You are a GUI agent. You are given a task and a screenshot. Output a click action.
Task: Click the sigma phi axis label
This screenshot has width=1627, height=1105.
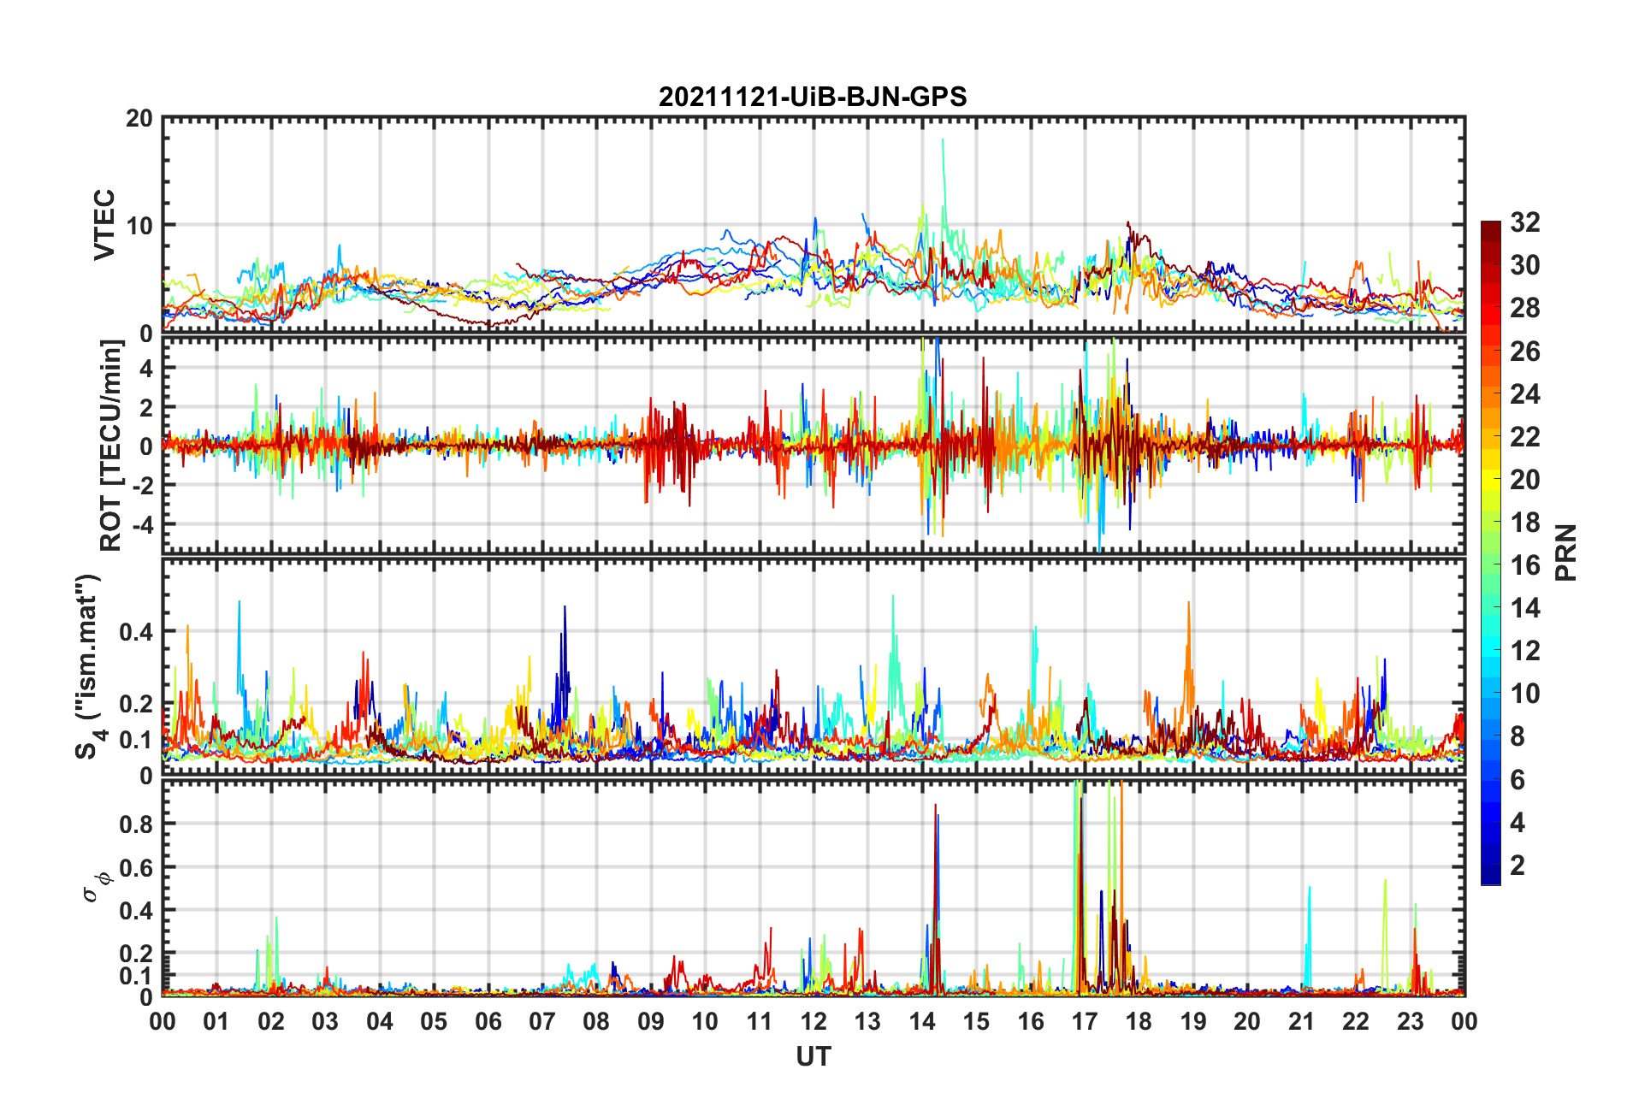tap(96, 886)
